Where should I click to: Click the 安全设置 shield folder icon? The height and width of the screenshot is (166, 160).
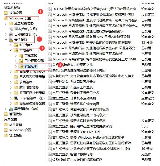click(x=11, y=39)
